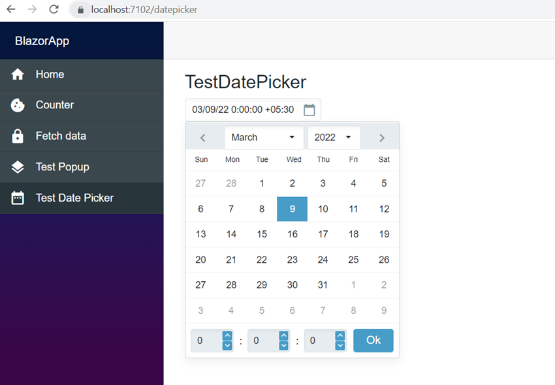Image resolution: width=555 pixels, height=385 pixels.
Task: Confirm selection with the Ok button
Action: tap(373, 340)
